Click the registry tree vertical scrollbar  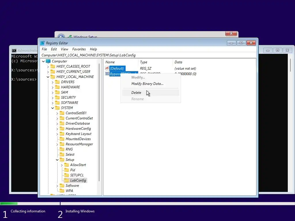point(99,122)
